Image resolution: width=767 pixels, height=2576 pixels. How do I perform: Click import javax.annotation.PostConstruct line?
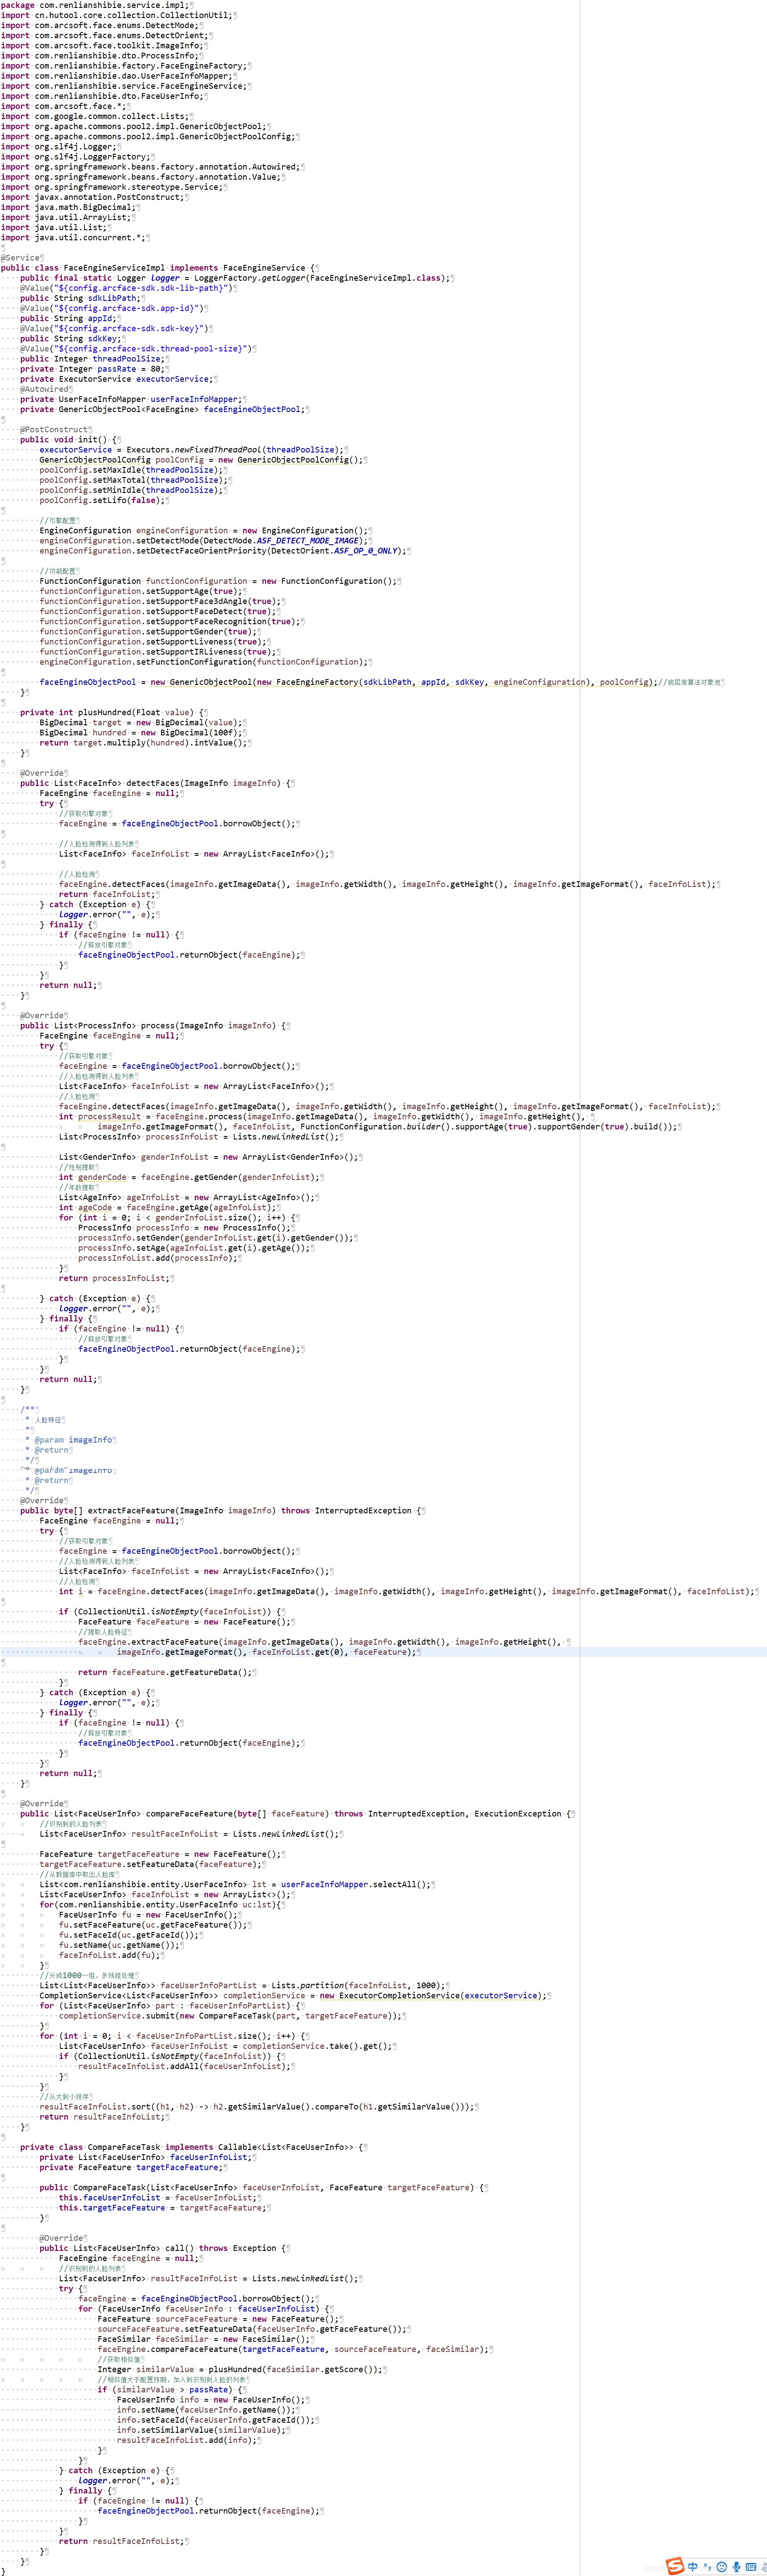pyautogui.click(x=94, y=197)
